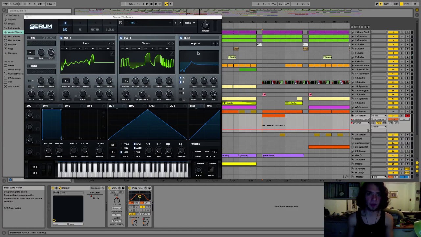Image resolution: width=421 pixels, height=237 pixels.
Task: Toggle the SUB oscillator enable box
Action: (29, 38)
